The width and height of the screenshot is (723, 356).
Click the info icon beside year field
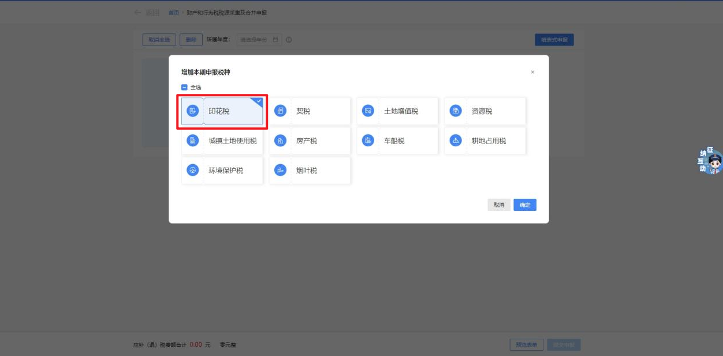[289, 40]
